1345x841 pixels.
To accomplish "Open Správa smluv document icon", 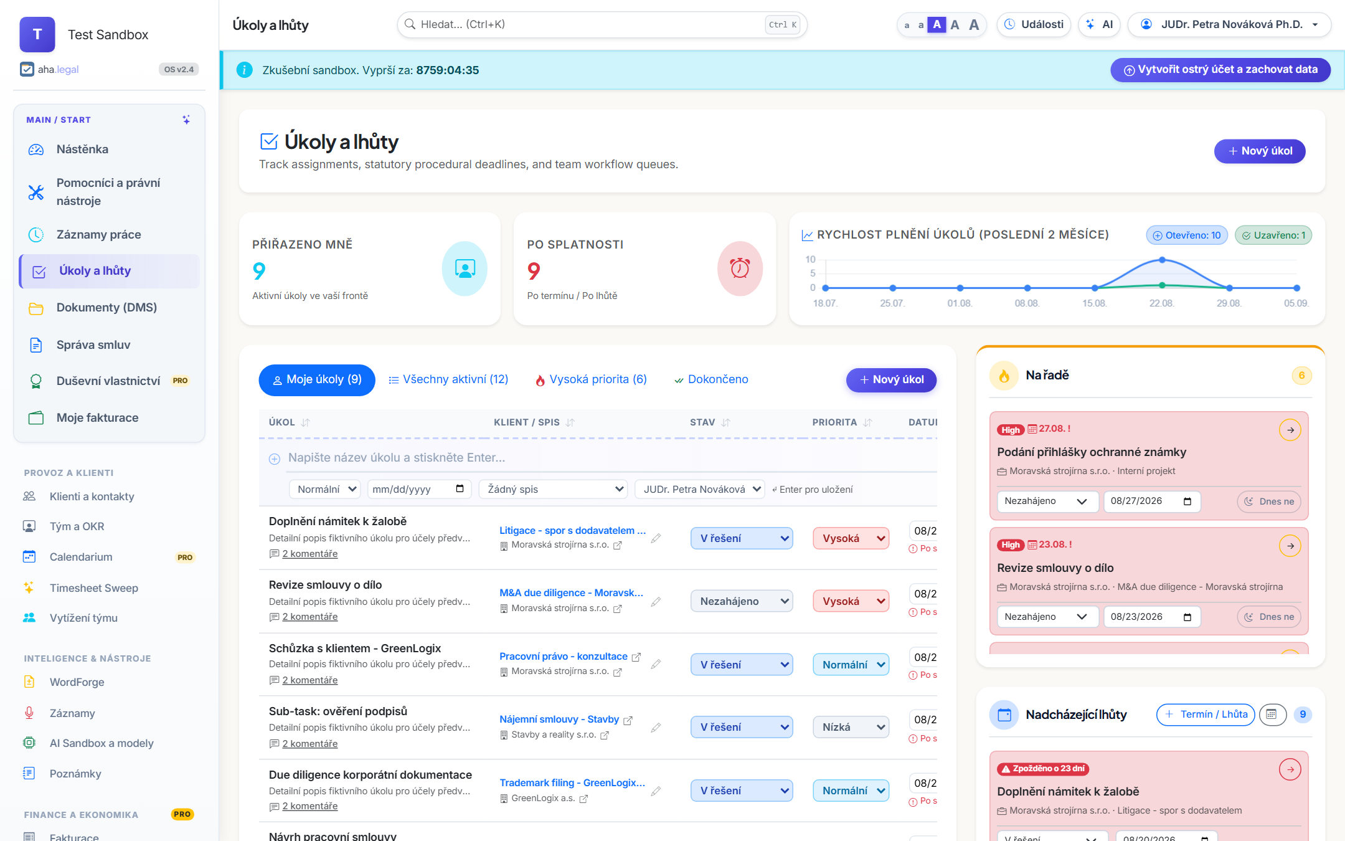I will tap(36, 344).
